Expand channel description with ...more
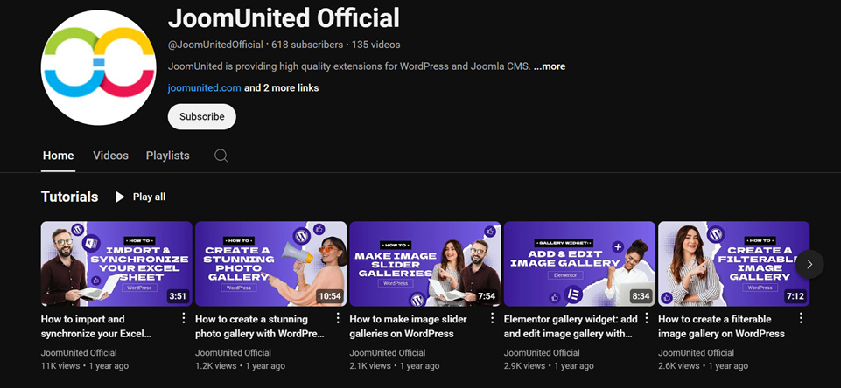Viewport: 841px width, 388px height. [550, 66]
